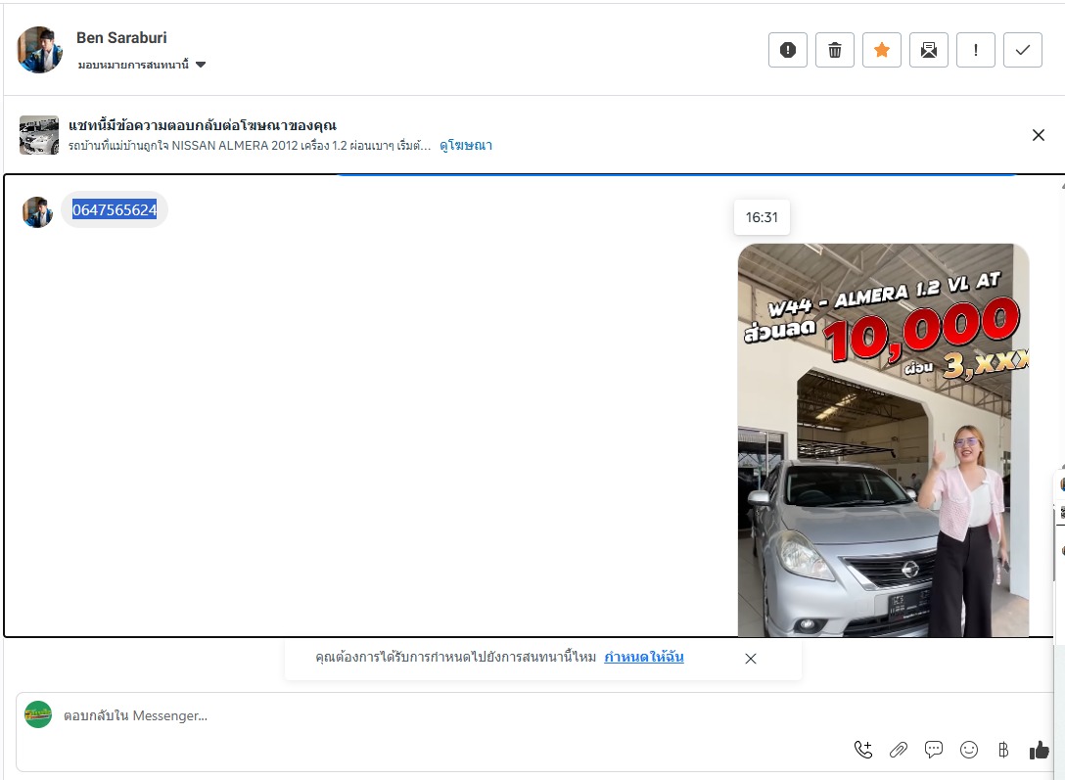Image resolution: width=1065 pixels, height=780 pixels.
Task: Open Almera 1.2 VL promotional image
Action: pyautogui.click(x=883, y=439)
